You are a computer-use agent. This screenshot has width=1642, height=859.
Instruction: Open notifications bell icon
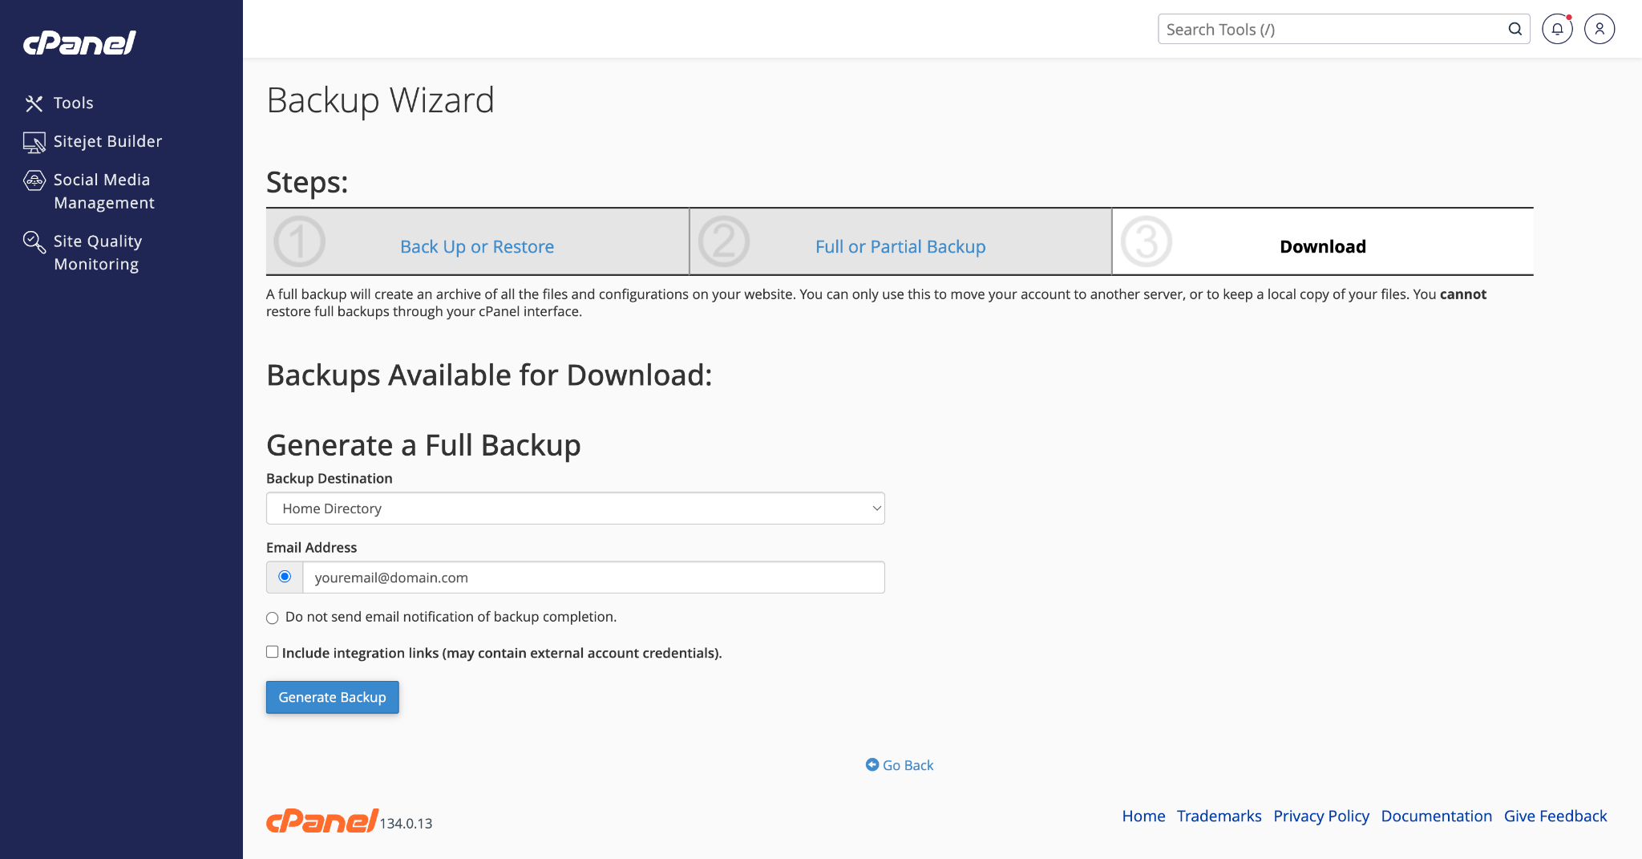pos(1557,30)
